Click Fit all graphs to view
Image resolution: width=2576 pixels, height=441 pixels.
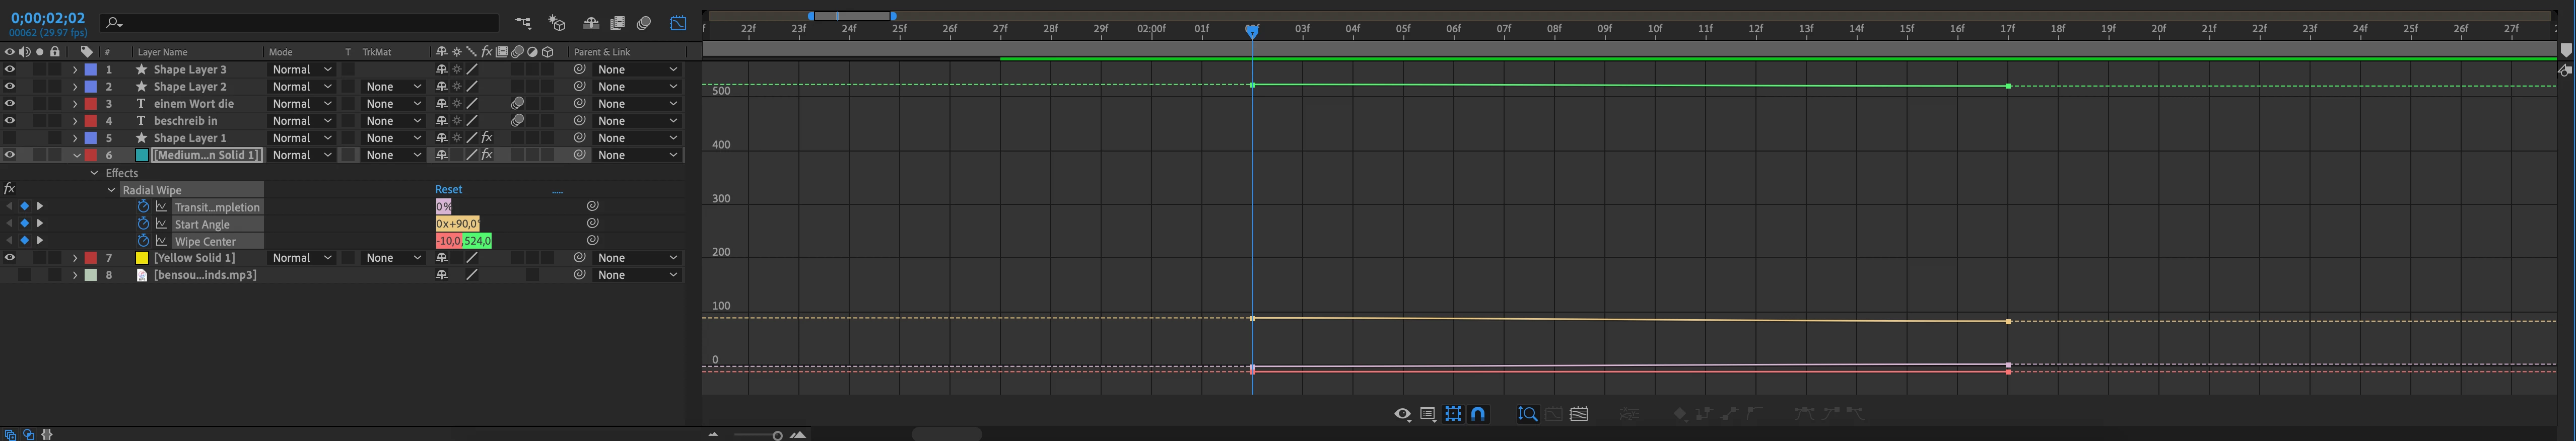click(x=1579, y=414)
